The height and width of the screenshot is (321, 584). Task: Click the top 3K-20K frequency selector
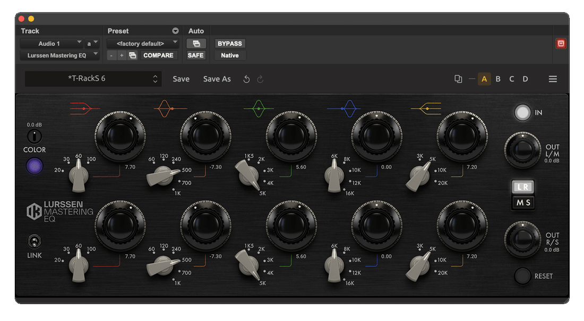(418, 176)
